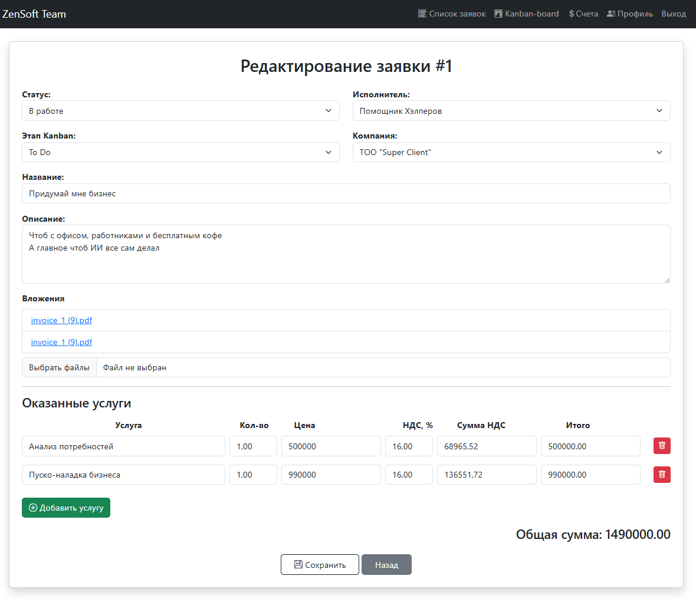Expand the Этап Kanban dropdown
696x602 pixels.
[180, 152]
